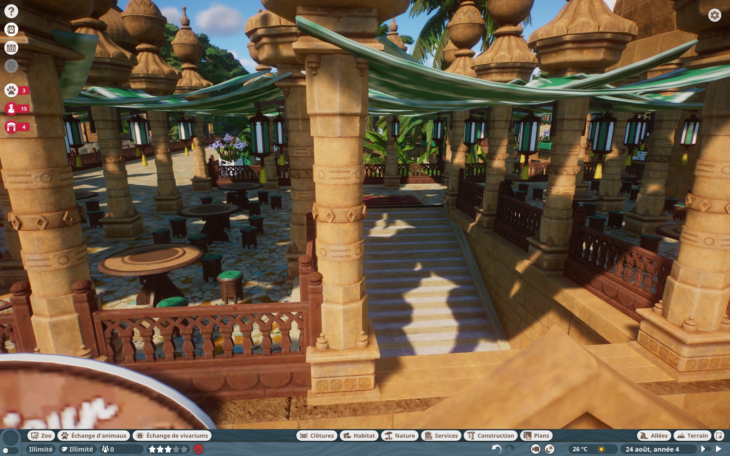Screen dimensions: 730x456
Task: Redo the last undone action
Action: click(x=511, y=449)
